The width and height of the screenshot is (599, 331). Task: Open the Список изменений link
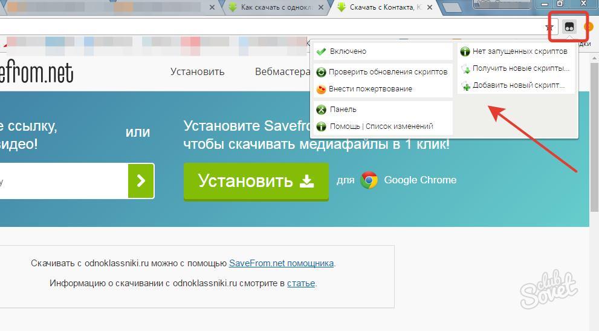click(x=399, y=126)
